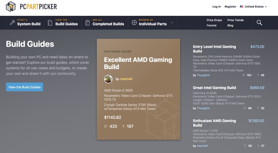Click upvote arrow next to 46
Image resolution: width=278 pixels, height=153 pixels.
coord(258,75)
